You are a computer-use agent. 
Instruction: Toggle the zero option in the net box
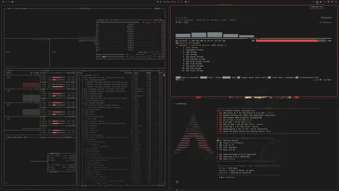pyautogui.click(x=56, y=137)
